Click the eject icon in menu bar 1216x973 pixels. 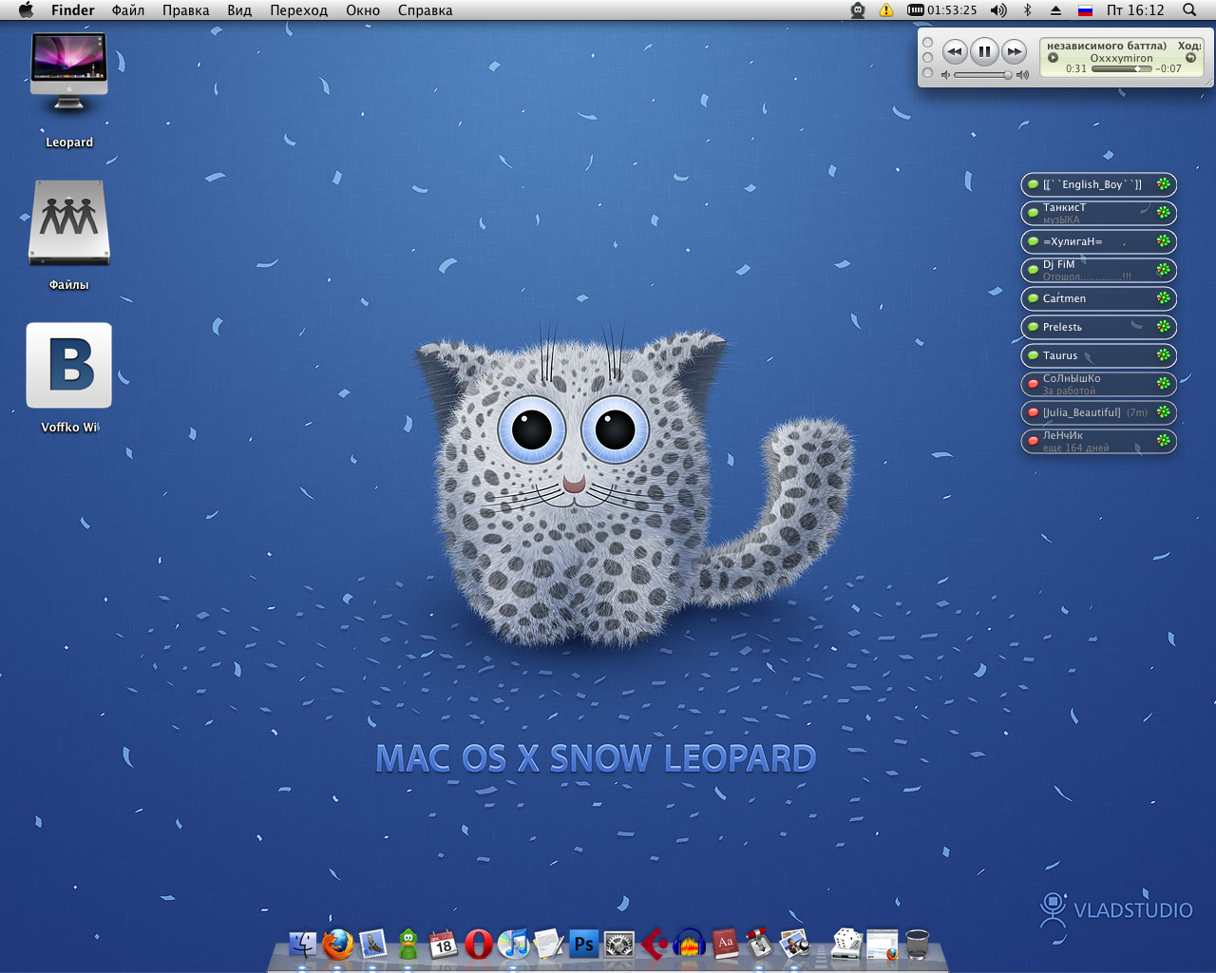click(1055, 10)
